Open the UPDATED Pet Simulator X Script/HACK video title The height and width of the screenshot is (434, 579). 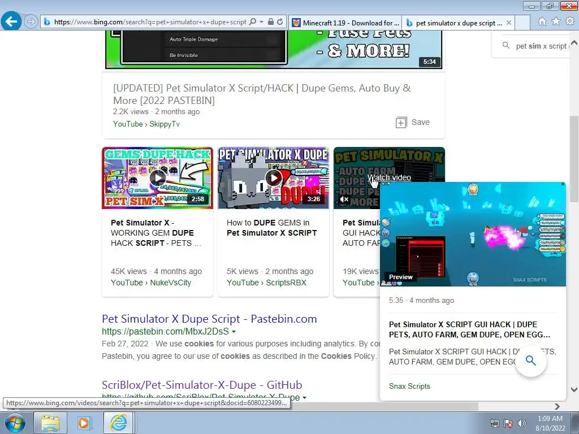coord(262,94)
